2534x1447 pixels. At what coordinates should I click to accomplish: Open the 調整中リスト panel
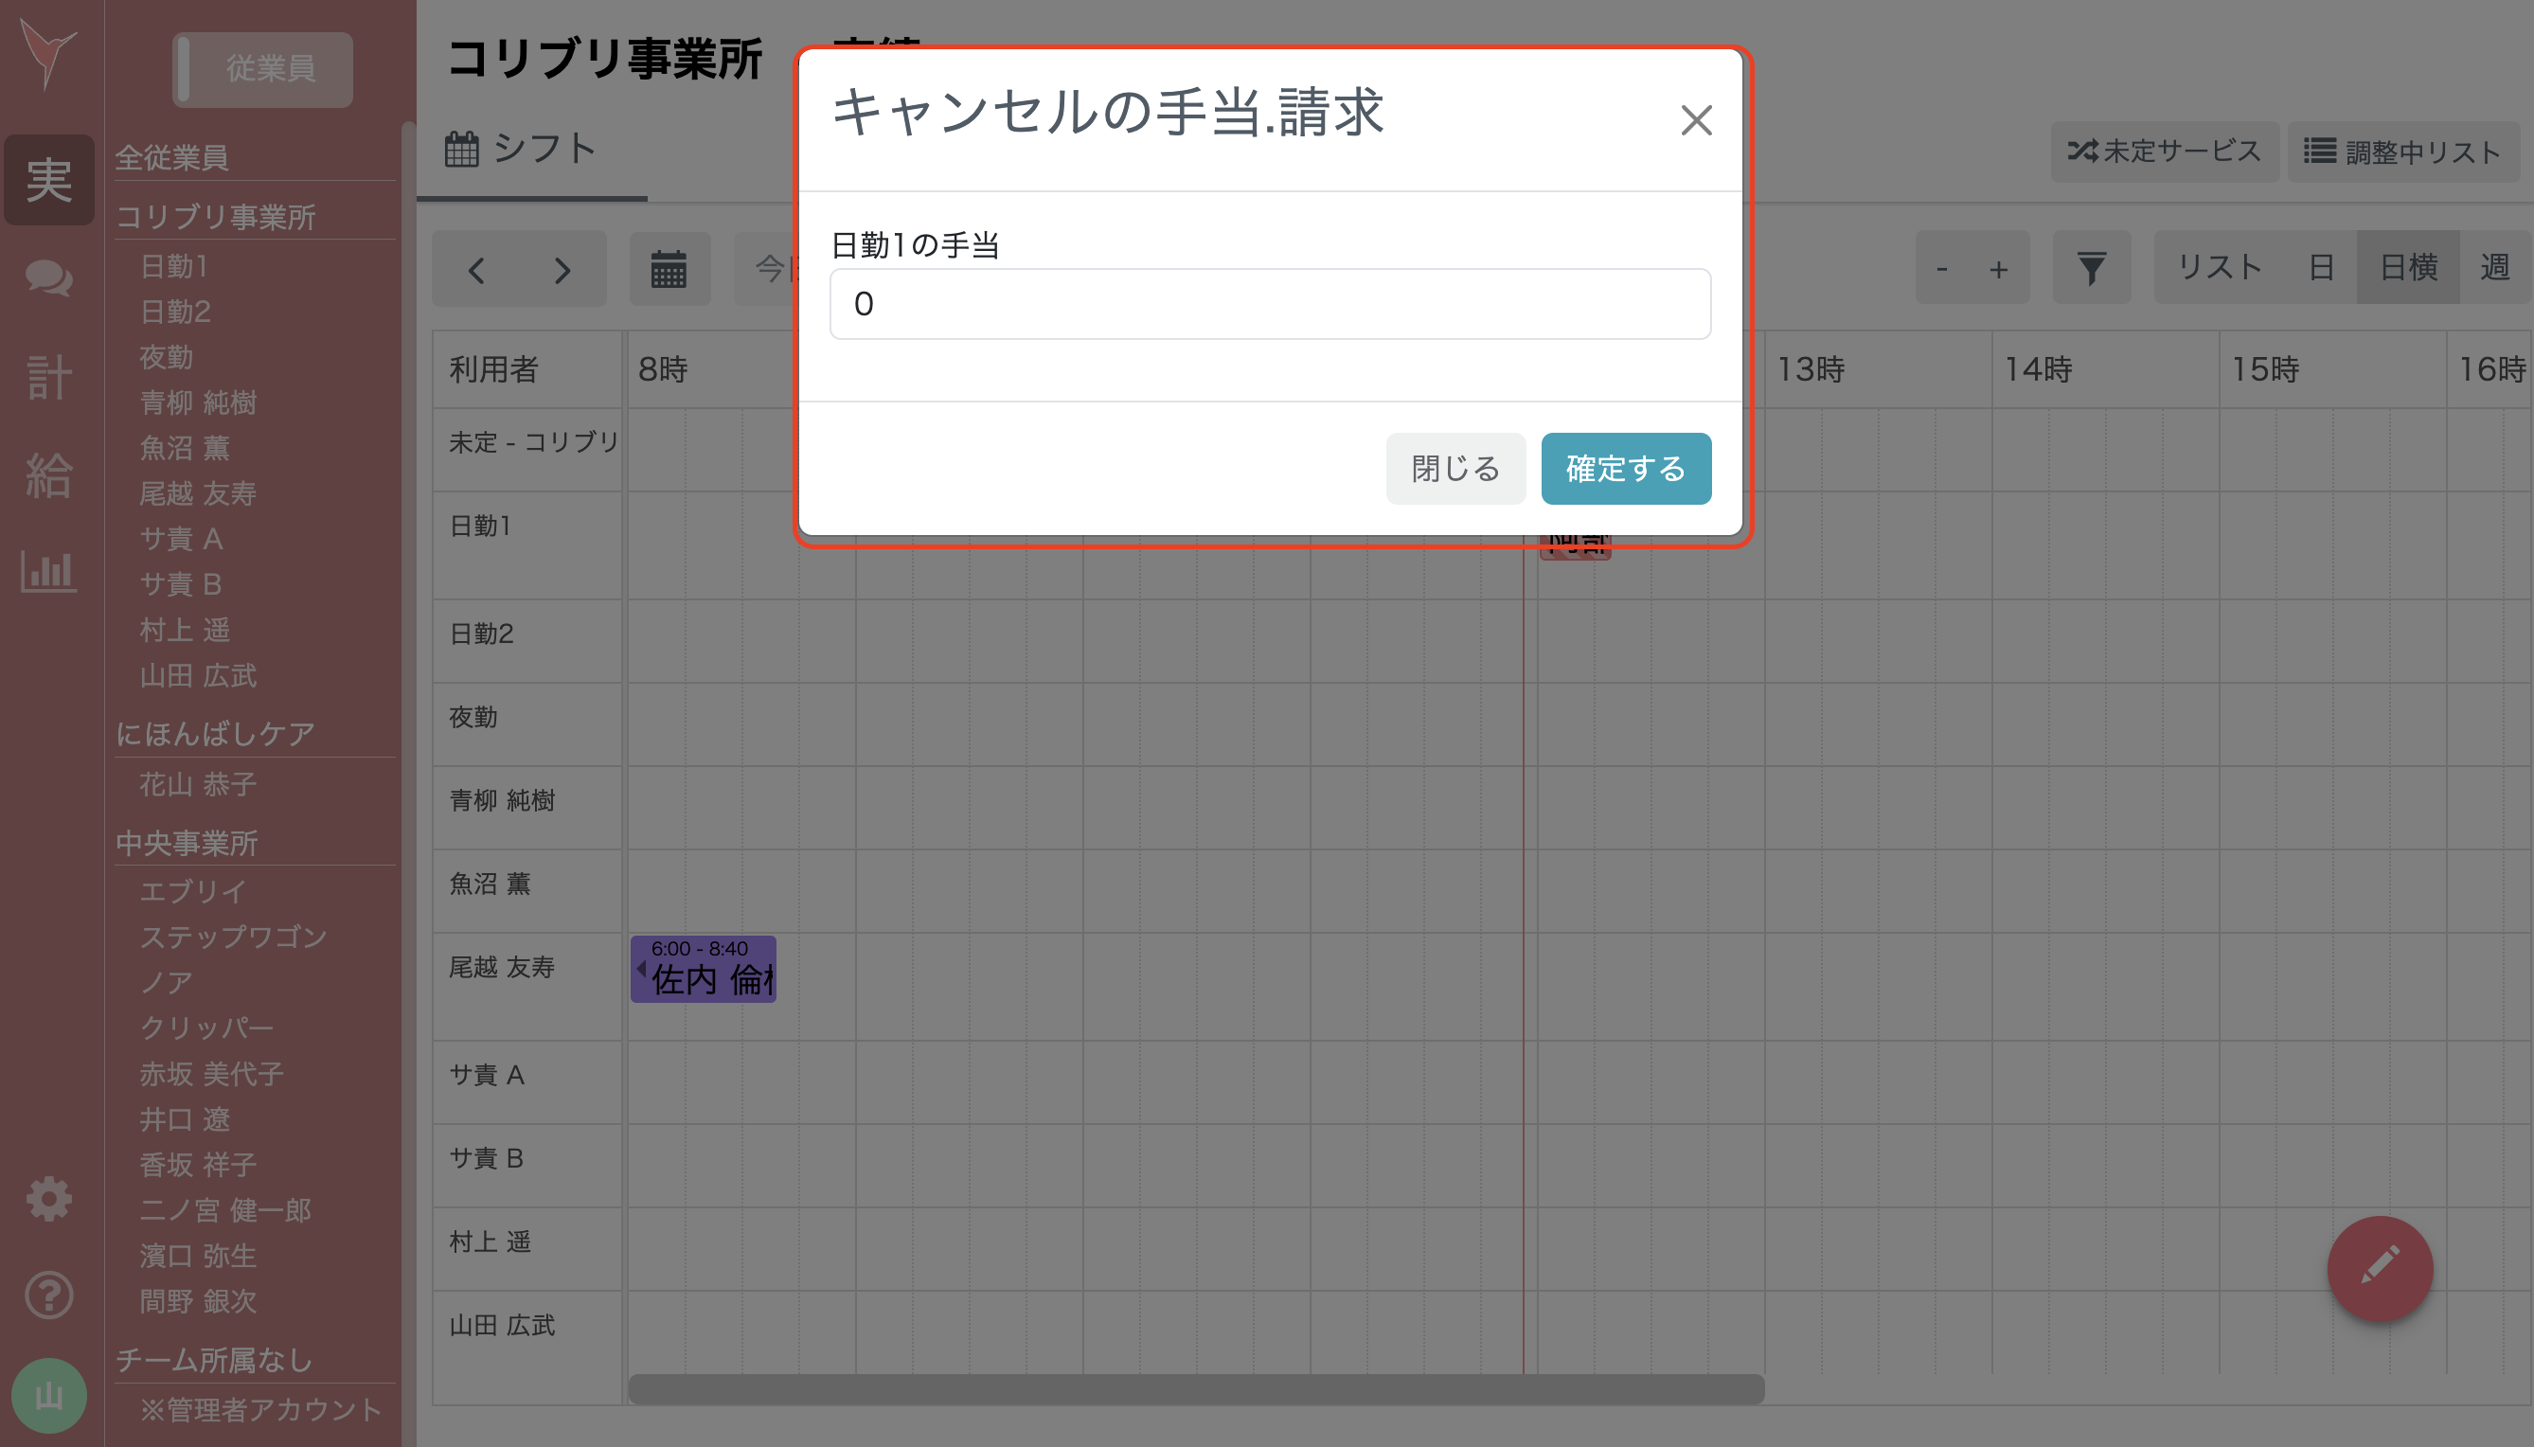pyautogui.click(x=2404, y=152)
